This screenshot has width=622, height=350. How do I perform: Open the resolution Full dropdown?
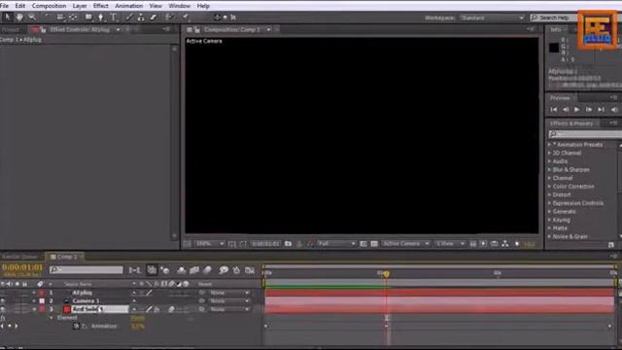pos(336,244)
